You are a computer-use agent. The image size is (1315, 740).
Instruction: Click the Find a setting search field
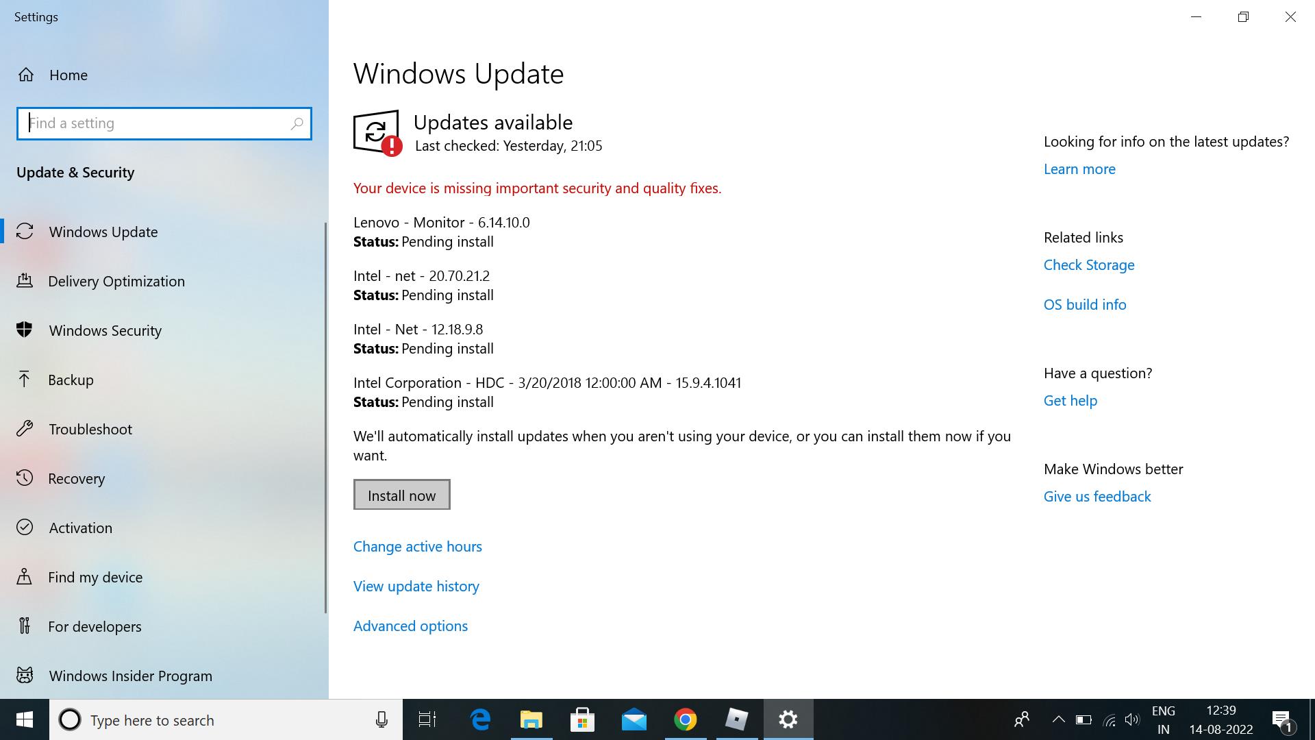tap(164, 123)
